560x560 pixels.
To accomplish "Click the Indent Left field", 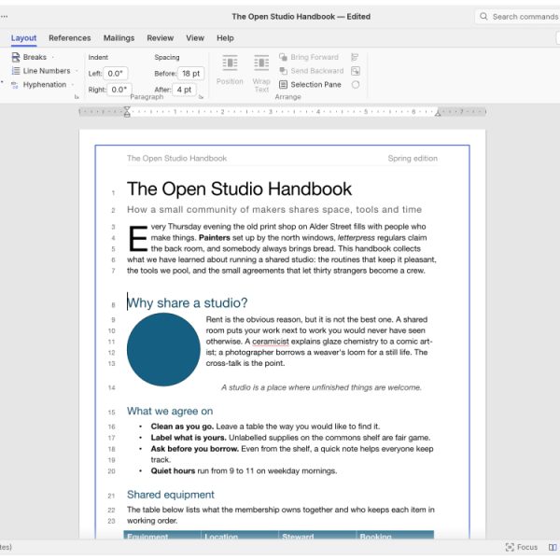I will (x=116, y=74).
